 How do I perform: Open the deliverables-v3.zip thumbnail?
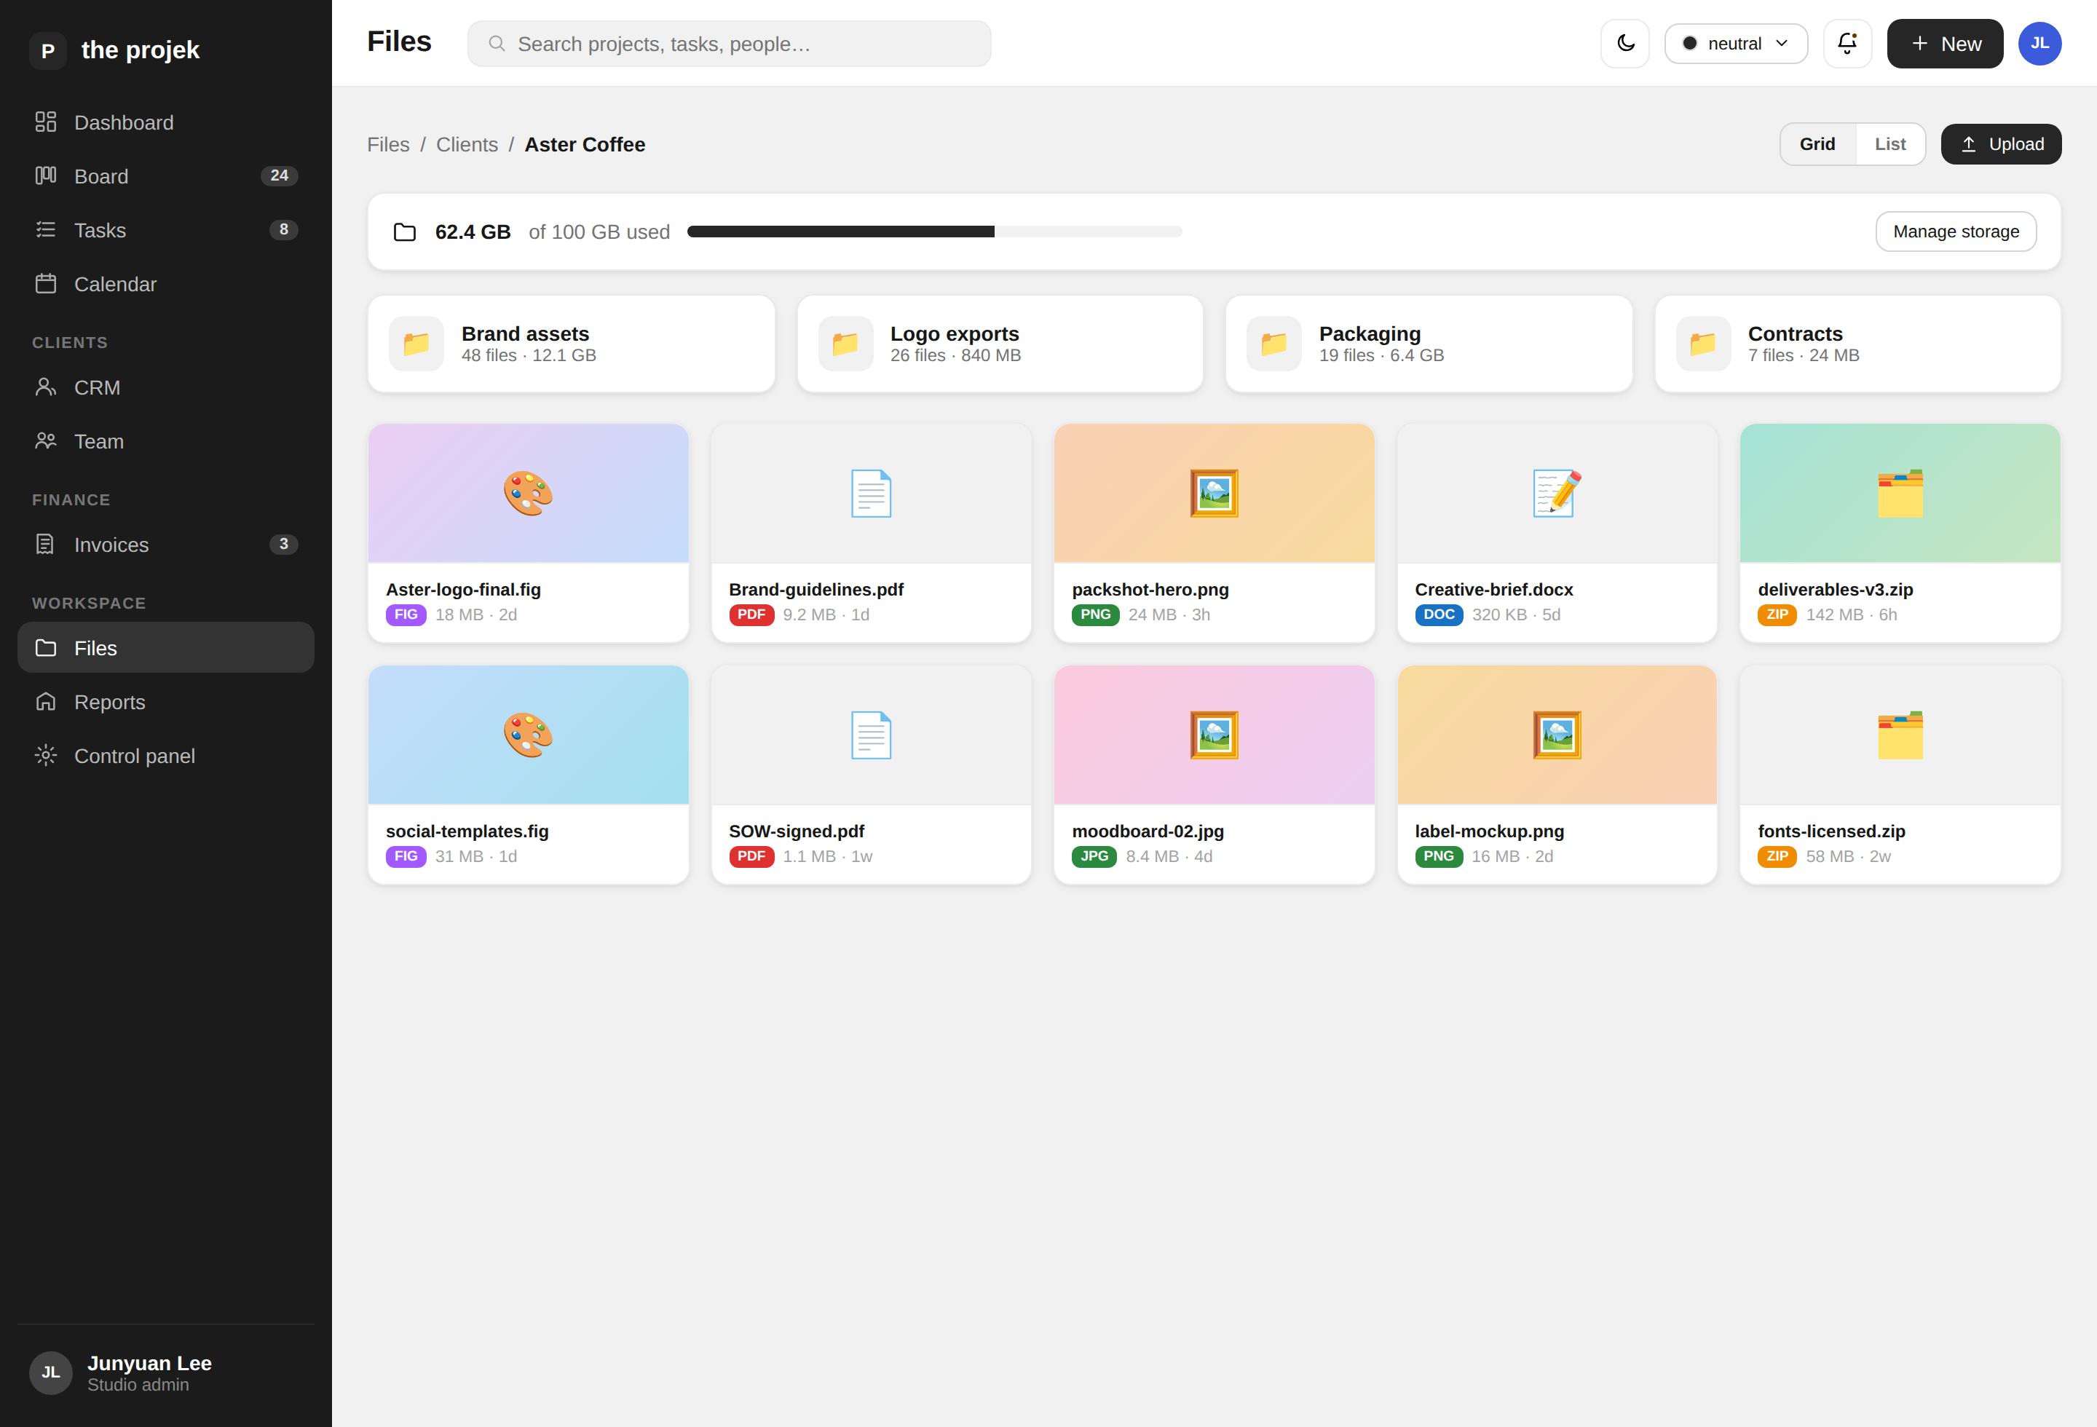click(1900, 494)
